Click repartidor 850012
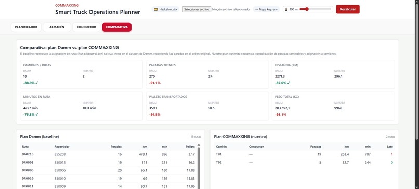This screenshot has height=189, width=419. tap(60, 163)
